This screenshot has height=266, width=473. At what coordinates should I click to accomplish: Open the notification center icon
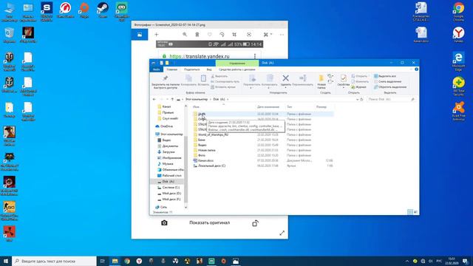click(x=466, y=261)
